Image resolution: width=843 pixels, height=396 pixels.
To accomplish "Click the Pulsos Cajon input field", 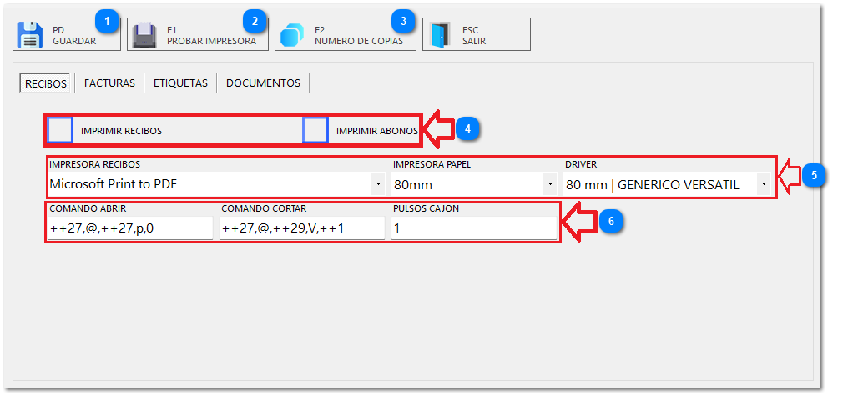I will tap(473, 228).
